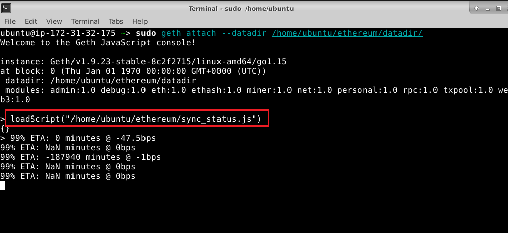
Task: Maximize the Terminal window
Action: 499,9
